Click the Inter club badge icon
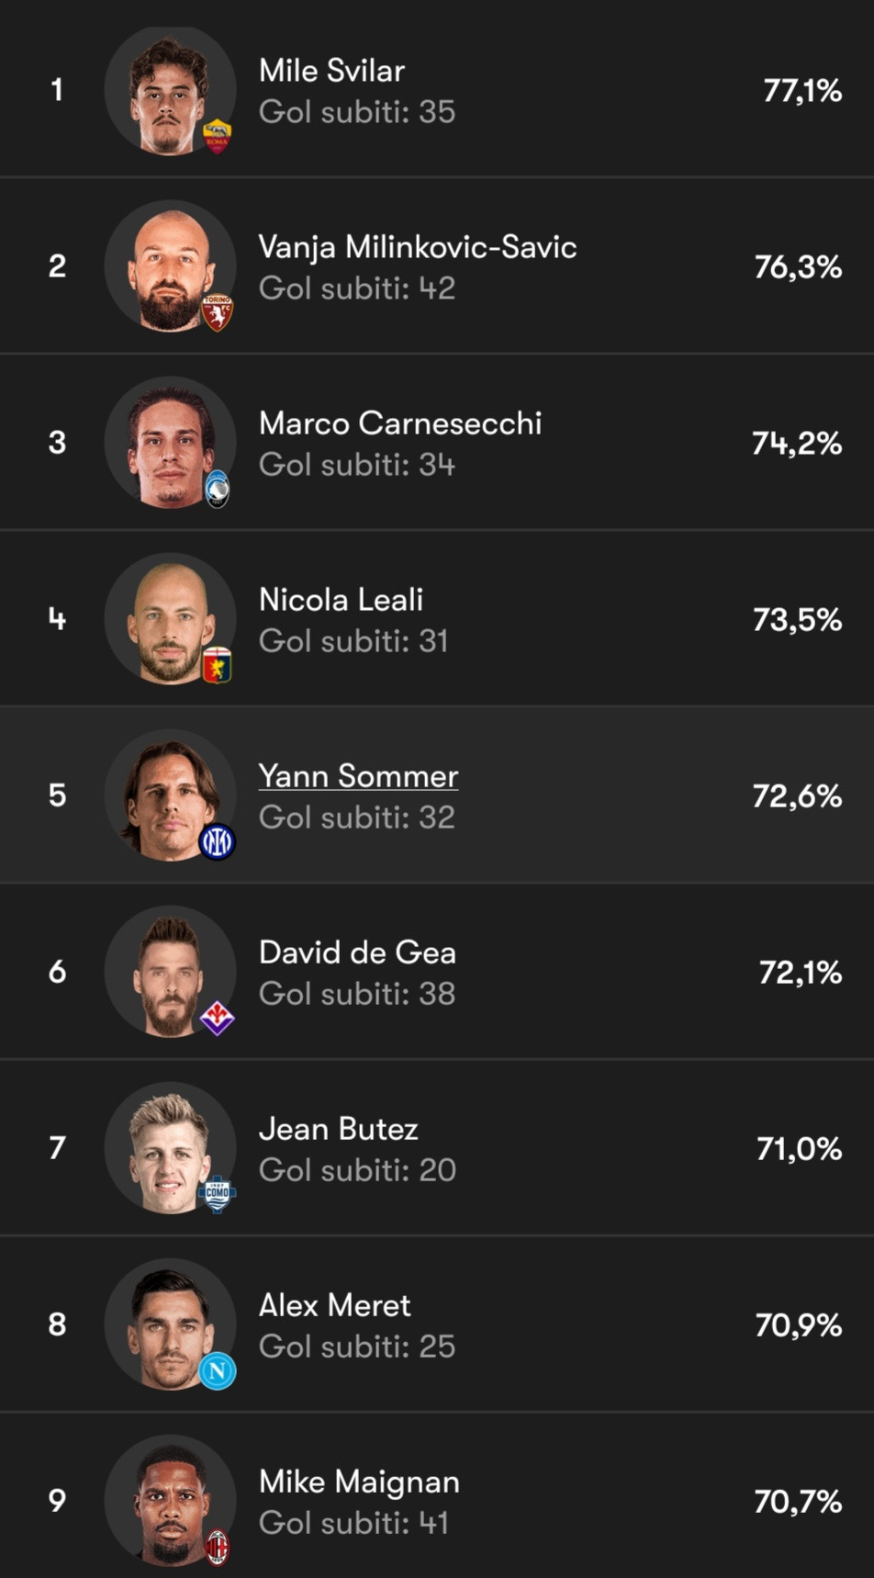 [217, 841]
